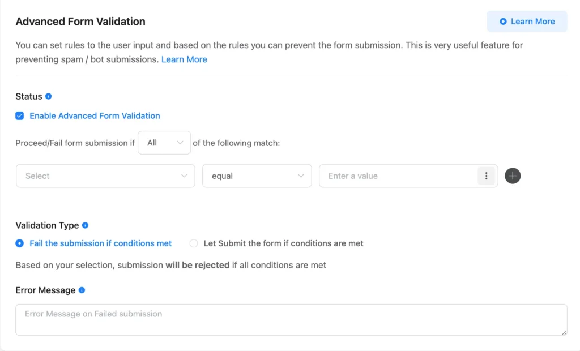Click the Advanced Form Validation heading area

pyautogui.click(x=80, y=21)
